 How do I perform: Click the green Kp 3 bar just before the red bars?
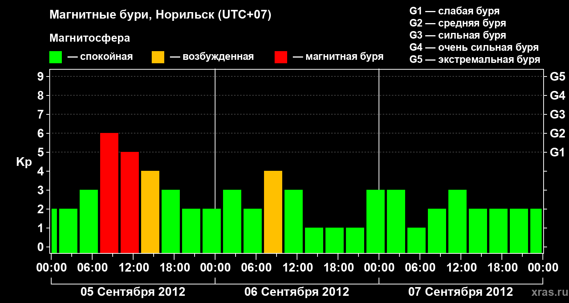pos(89,221)
